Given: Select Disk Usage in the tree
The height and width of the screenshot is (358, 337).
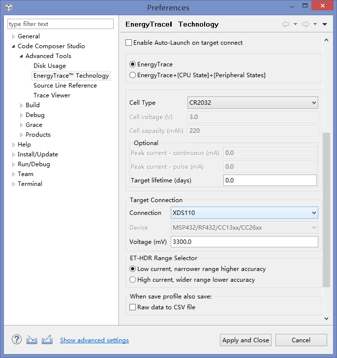Looking at the screenshot, I should tap(50, 66).
